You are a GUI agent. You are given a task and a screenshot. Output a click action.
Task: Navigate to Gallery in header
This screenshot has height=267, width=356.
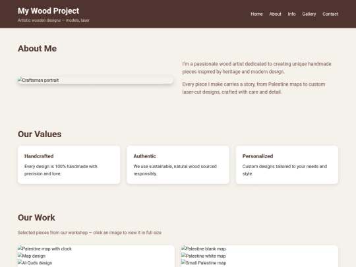click(309, 14)
